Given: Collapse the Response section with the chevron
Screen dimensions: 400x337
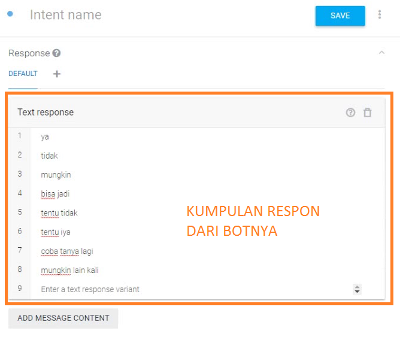Looking at the screenshot, I should click(x=381, y=53).
